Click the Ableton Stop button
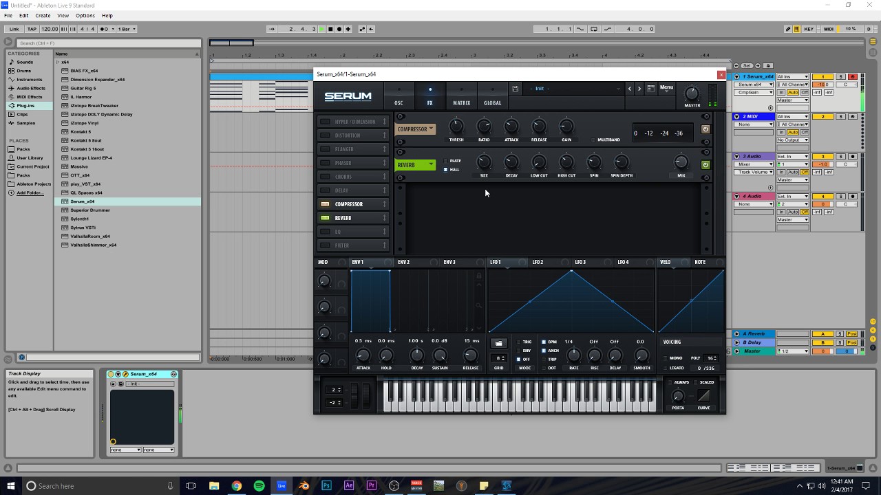 point(330,29)
